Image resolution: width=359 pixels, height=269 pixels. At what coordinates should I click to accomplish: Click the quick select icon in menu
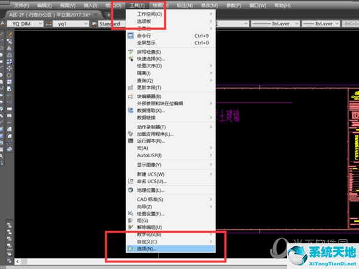[x=130, y=59]
